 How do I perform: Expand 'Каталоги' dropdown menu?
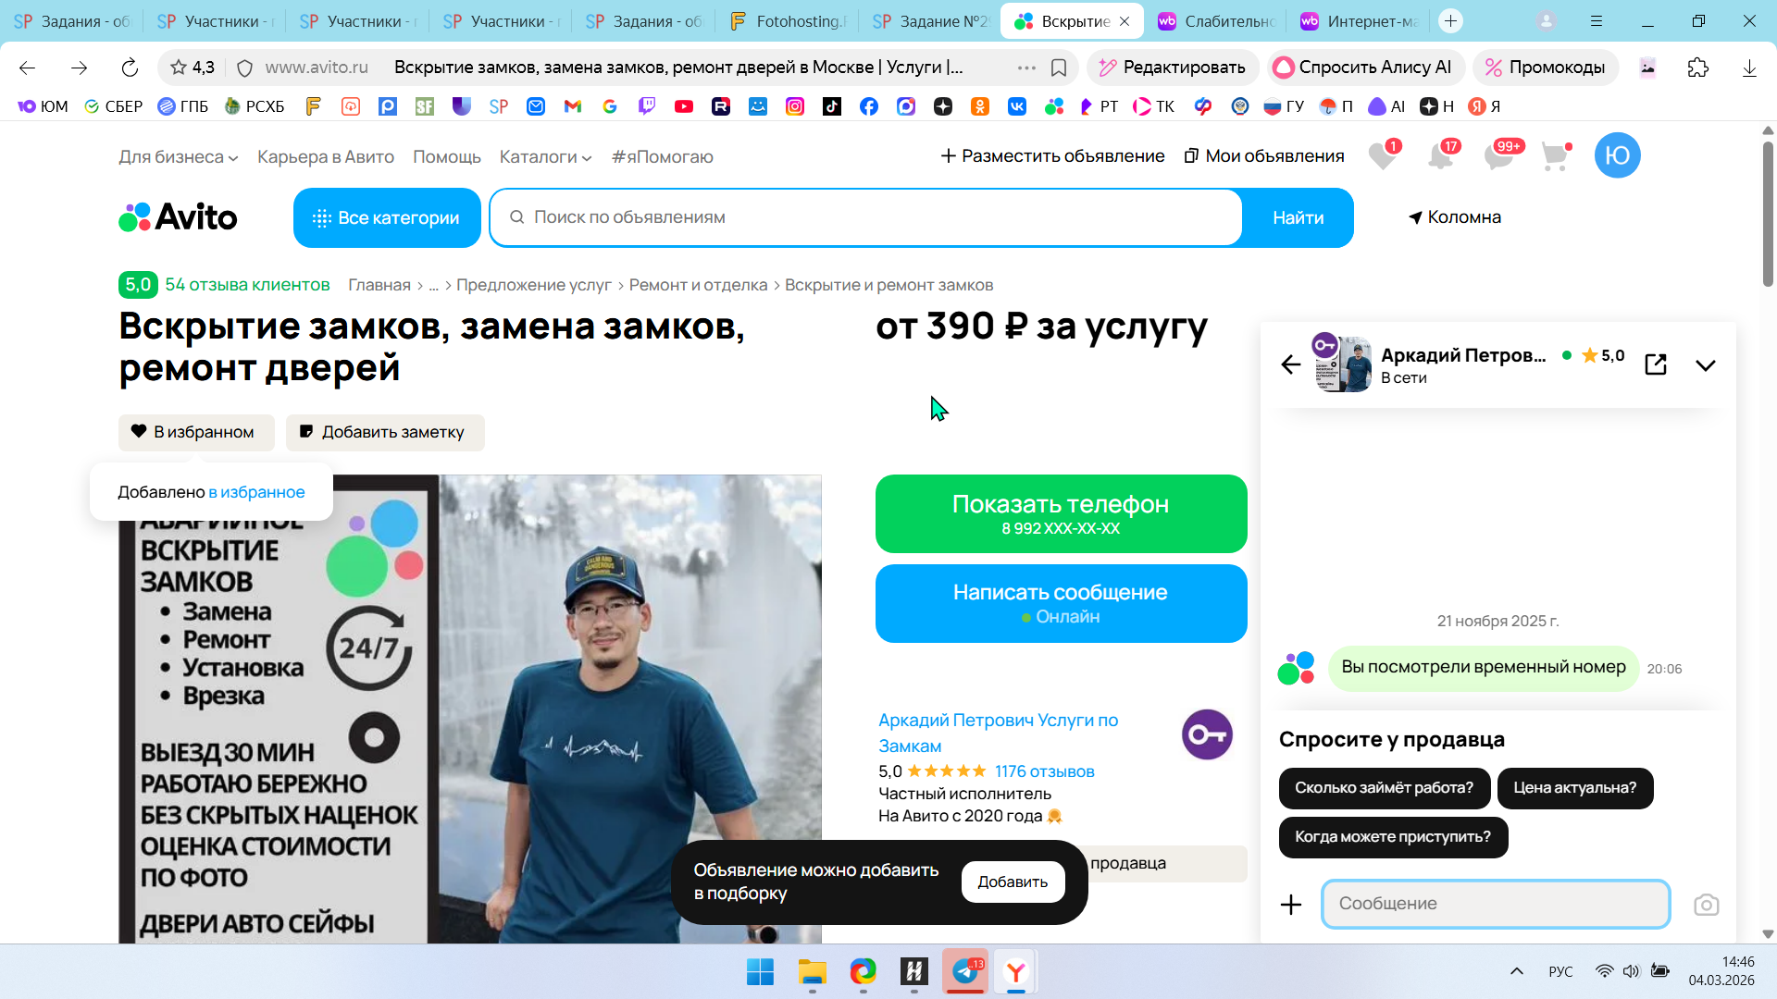click(545, 157)
